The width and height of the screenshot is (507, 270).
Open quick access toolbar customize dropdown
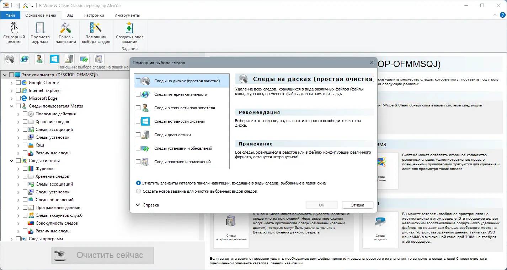pos(32,6)
